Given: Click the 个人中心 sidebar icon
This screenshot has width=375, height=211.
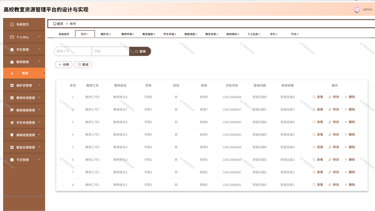Looking at the screenshot, I should point(12,37).
